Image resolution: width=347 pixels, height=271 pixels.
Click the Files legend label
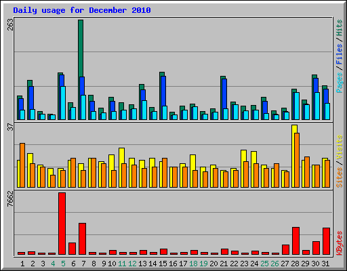[x=340, y=54]
